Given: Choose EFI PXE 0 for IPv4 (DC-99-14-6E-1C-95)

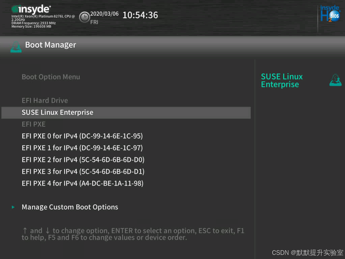Looking at the screenshot, I should (x=82, y=136).
